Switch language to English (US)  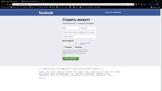(x=47, y=69)
